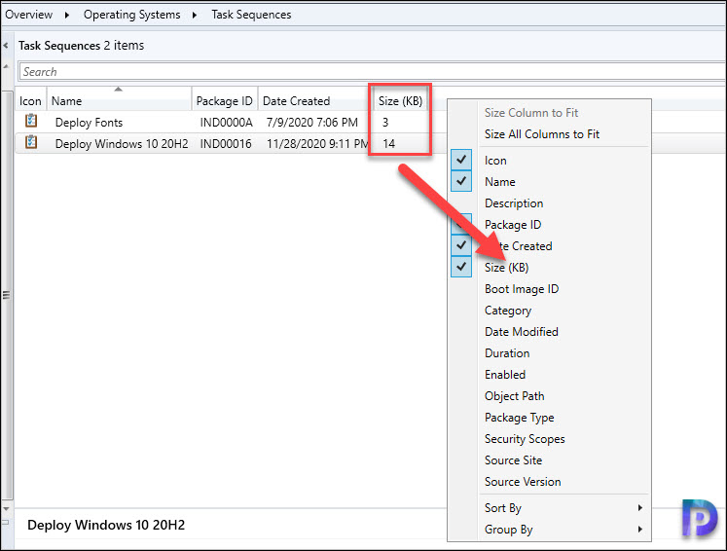Image resolution: width=727 pixels, height=551 pixels.
Task: Click the Search input field
Action: 373,72
